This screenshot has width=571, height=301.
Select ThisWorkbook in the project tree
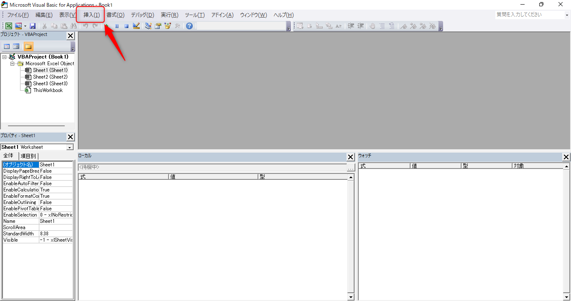point(48,90)
